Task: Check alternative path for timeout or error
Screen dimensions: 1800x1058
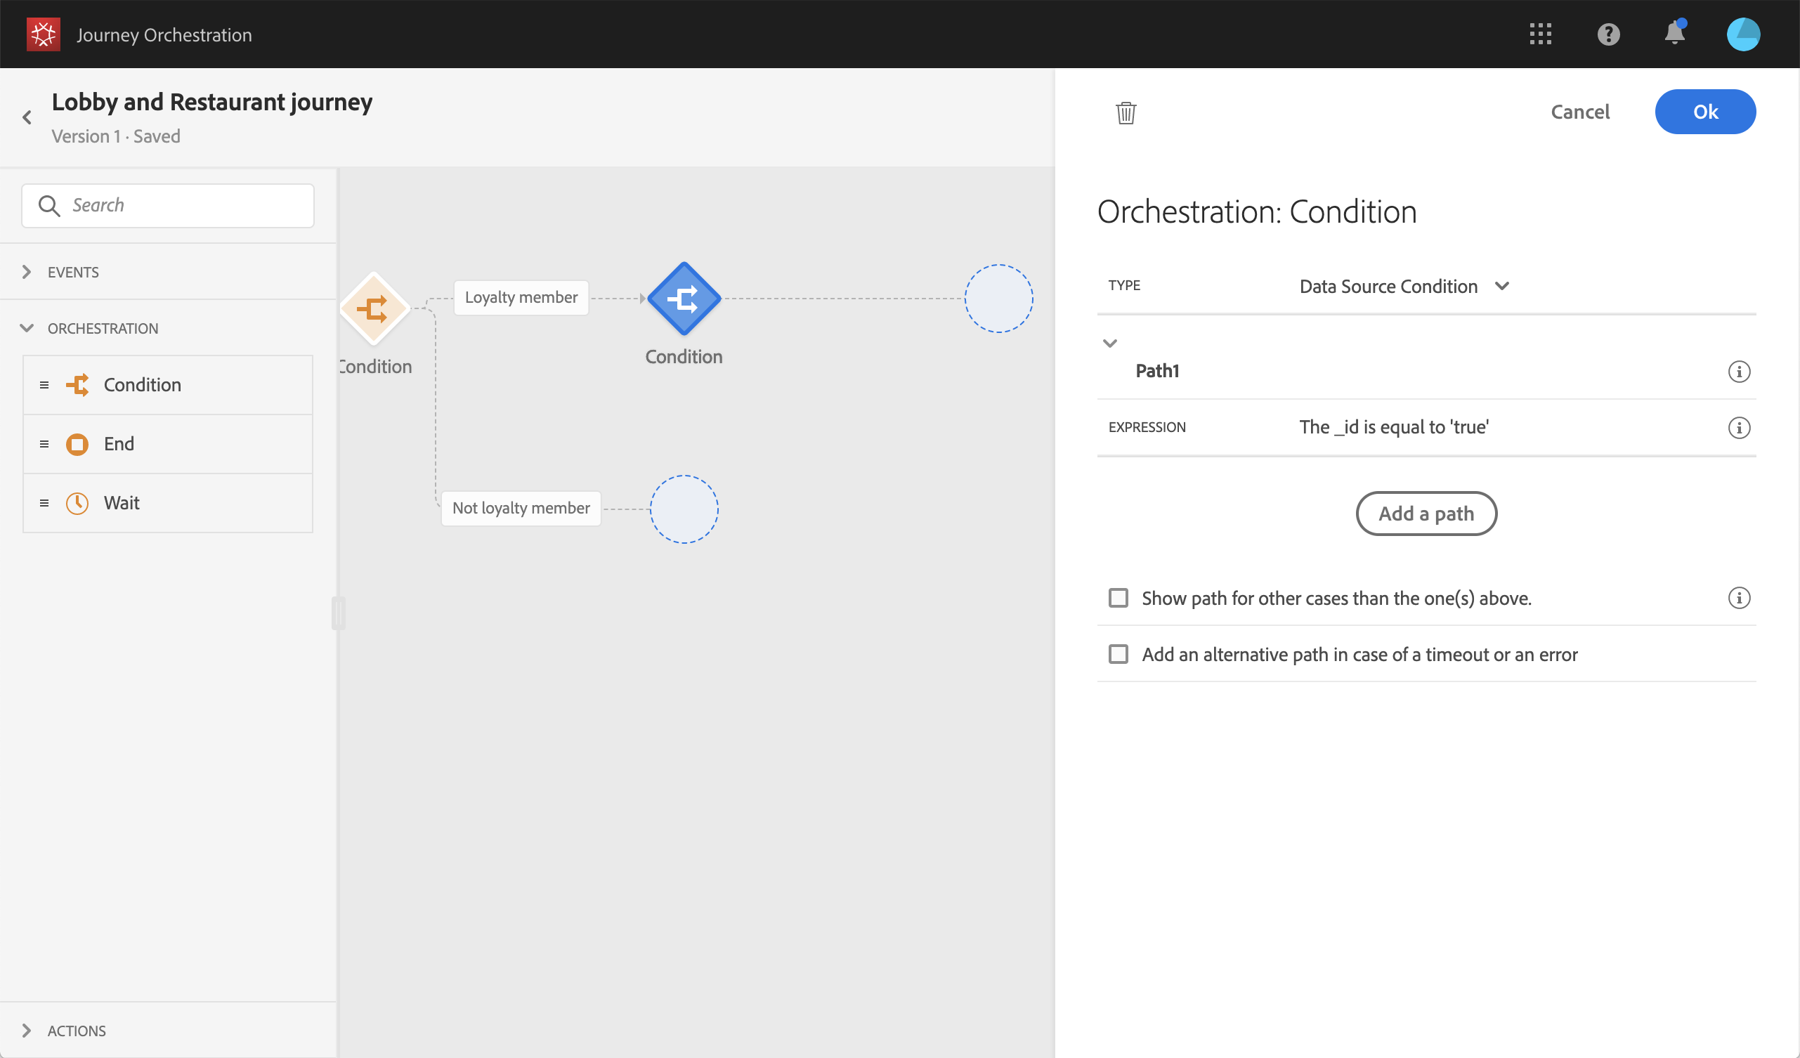Action: [1118, 654]
